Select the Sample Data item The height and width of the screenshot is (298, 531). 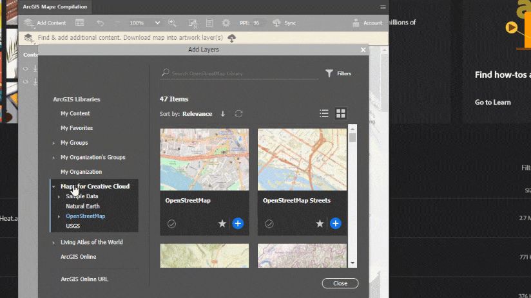(x=82, y=196)
